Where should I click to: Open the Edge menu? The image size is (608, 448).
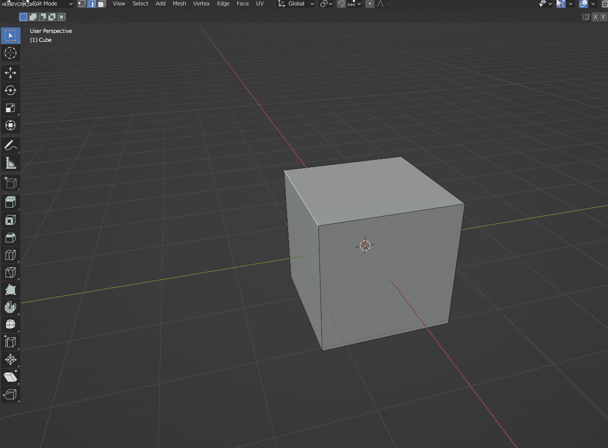[223, 4]
